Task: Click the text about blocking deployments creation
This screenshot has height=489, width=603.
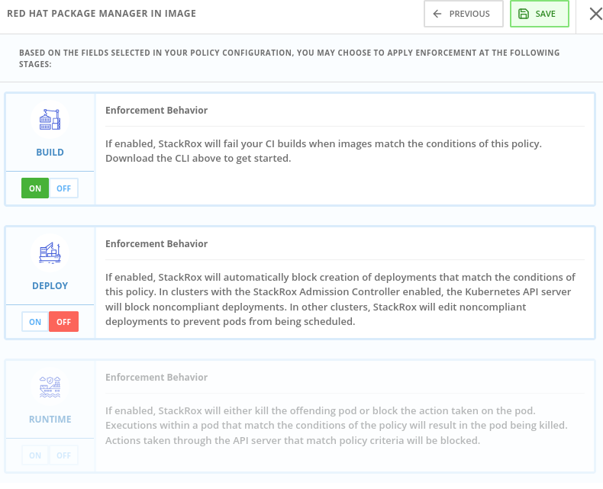Action: tap(340, 299)
